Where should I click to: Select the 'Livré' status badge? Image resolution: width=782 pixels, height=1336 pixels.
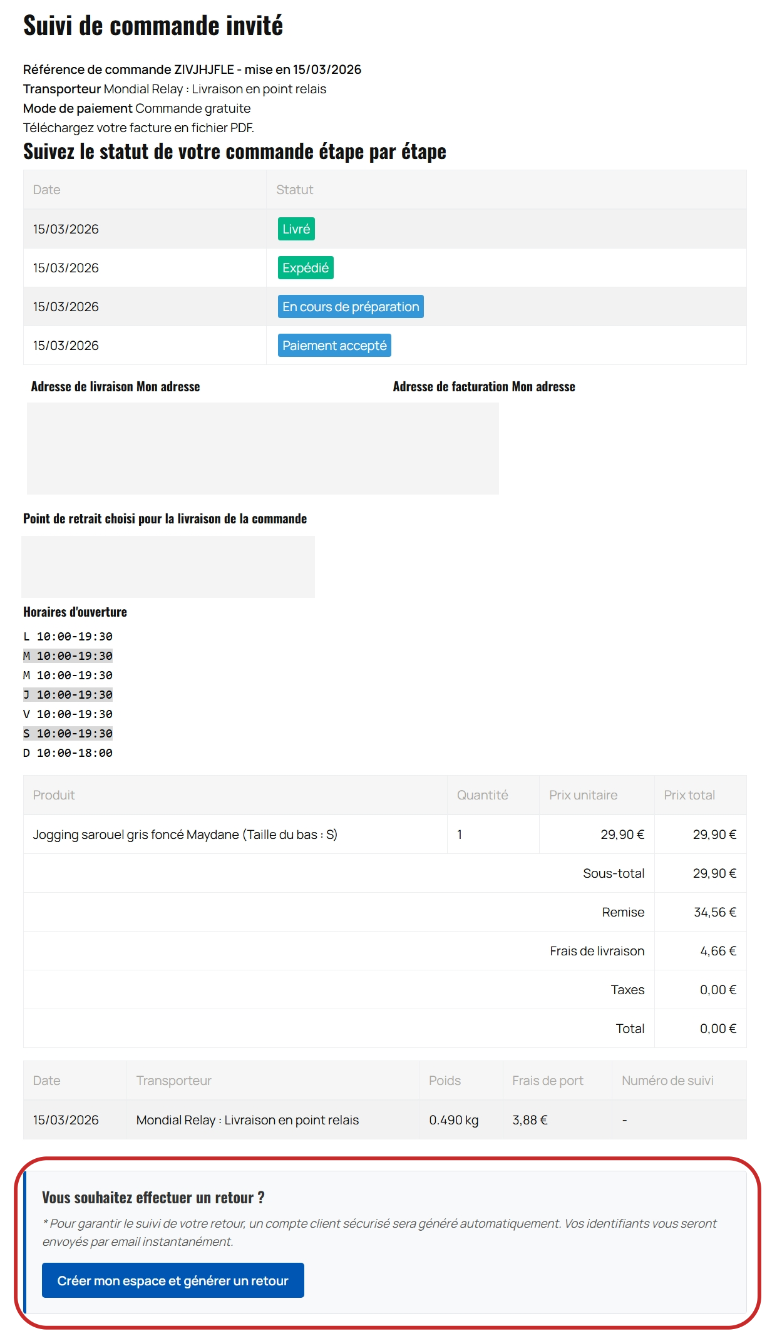click(x=297, y=229)
